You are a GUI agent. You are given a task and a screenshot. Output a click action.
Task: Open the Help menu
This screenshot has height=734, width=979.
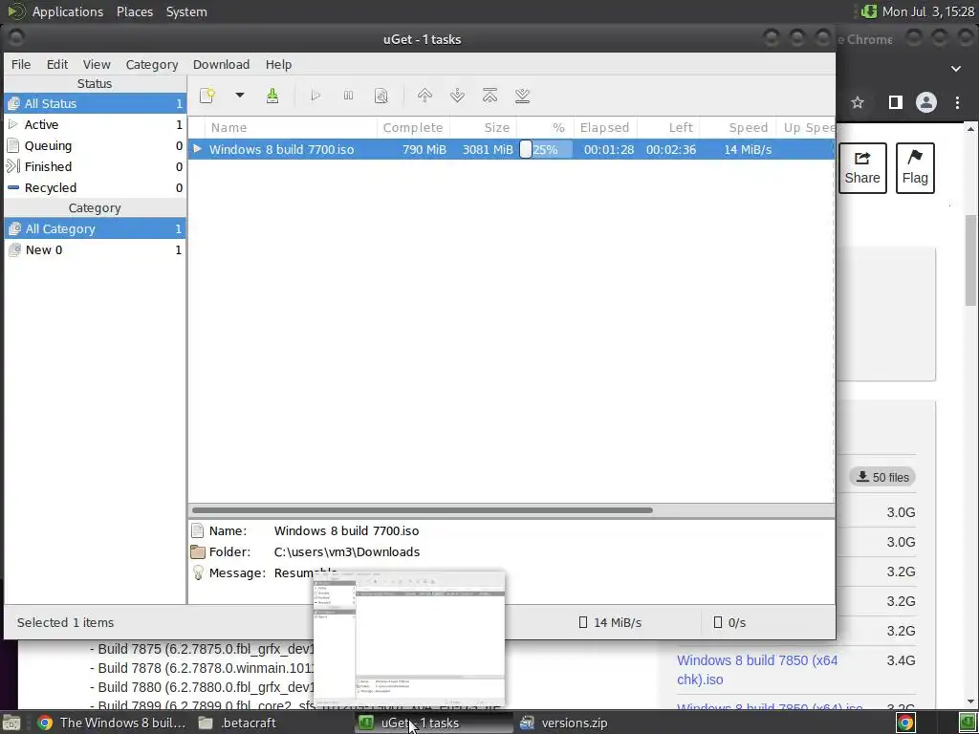(x=278, y=64)
